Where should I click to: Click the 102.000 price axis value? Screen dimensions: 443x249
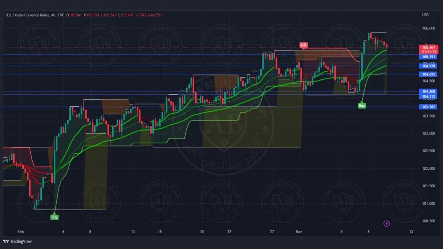pos(429,168)
